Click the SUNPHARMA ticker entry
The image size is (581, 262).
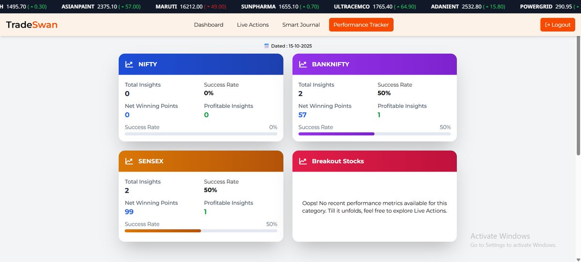[280, 7]
